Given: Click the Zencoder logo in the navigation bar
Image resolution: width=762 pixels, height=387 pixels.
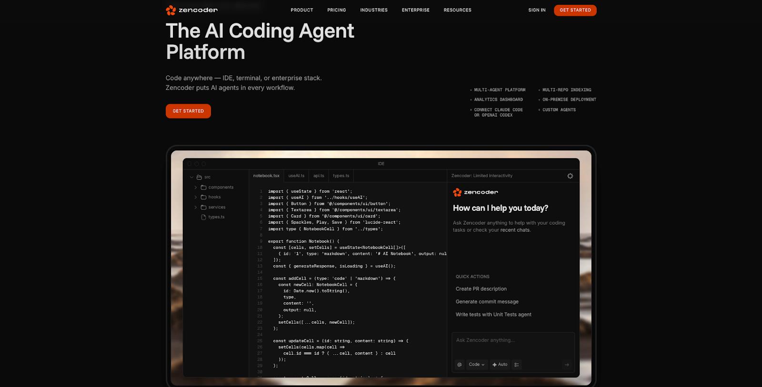Looking at the screenshot, I should 191,10.
